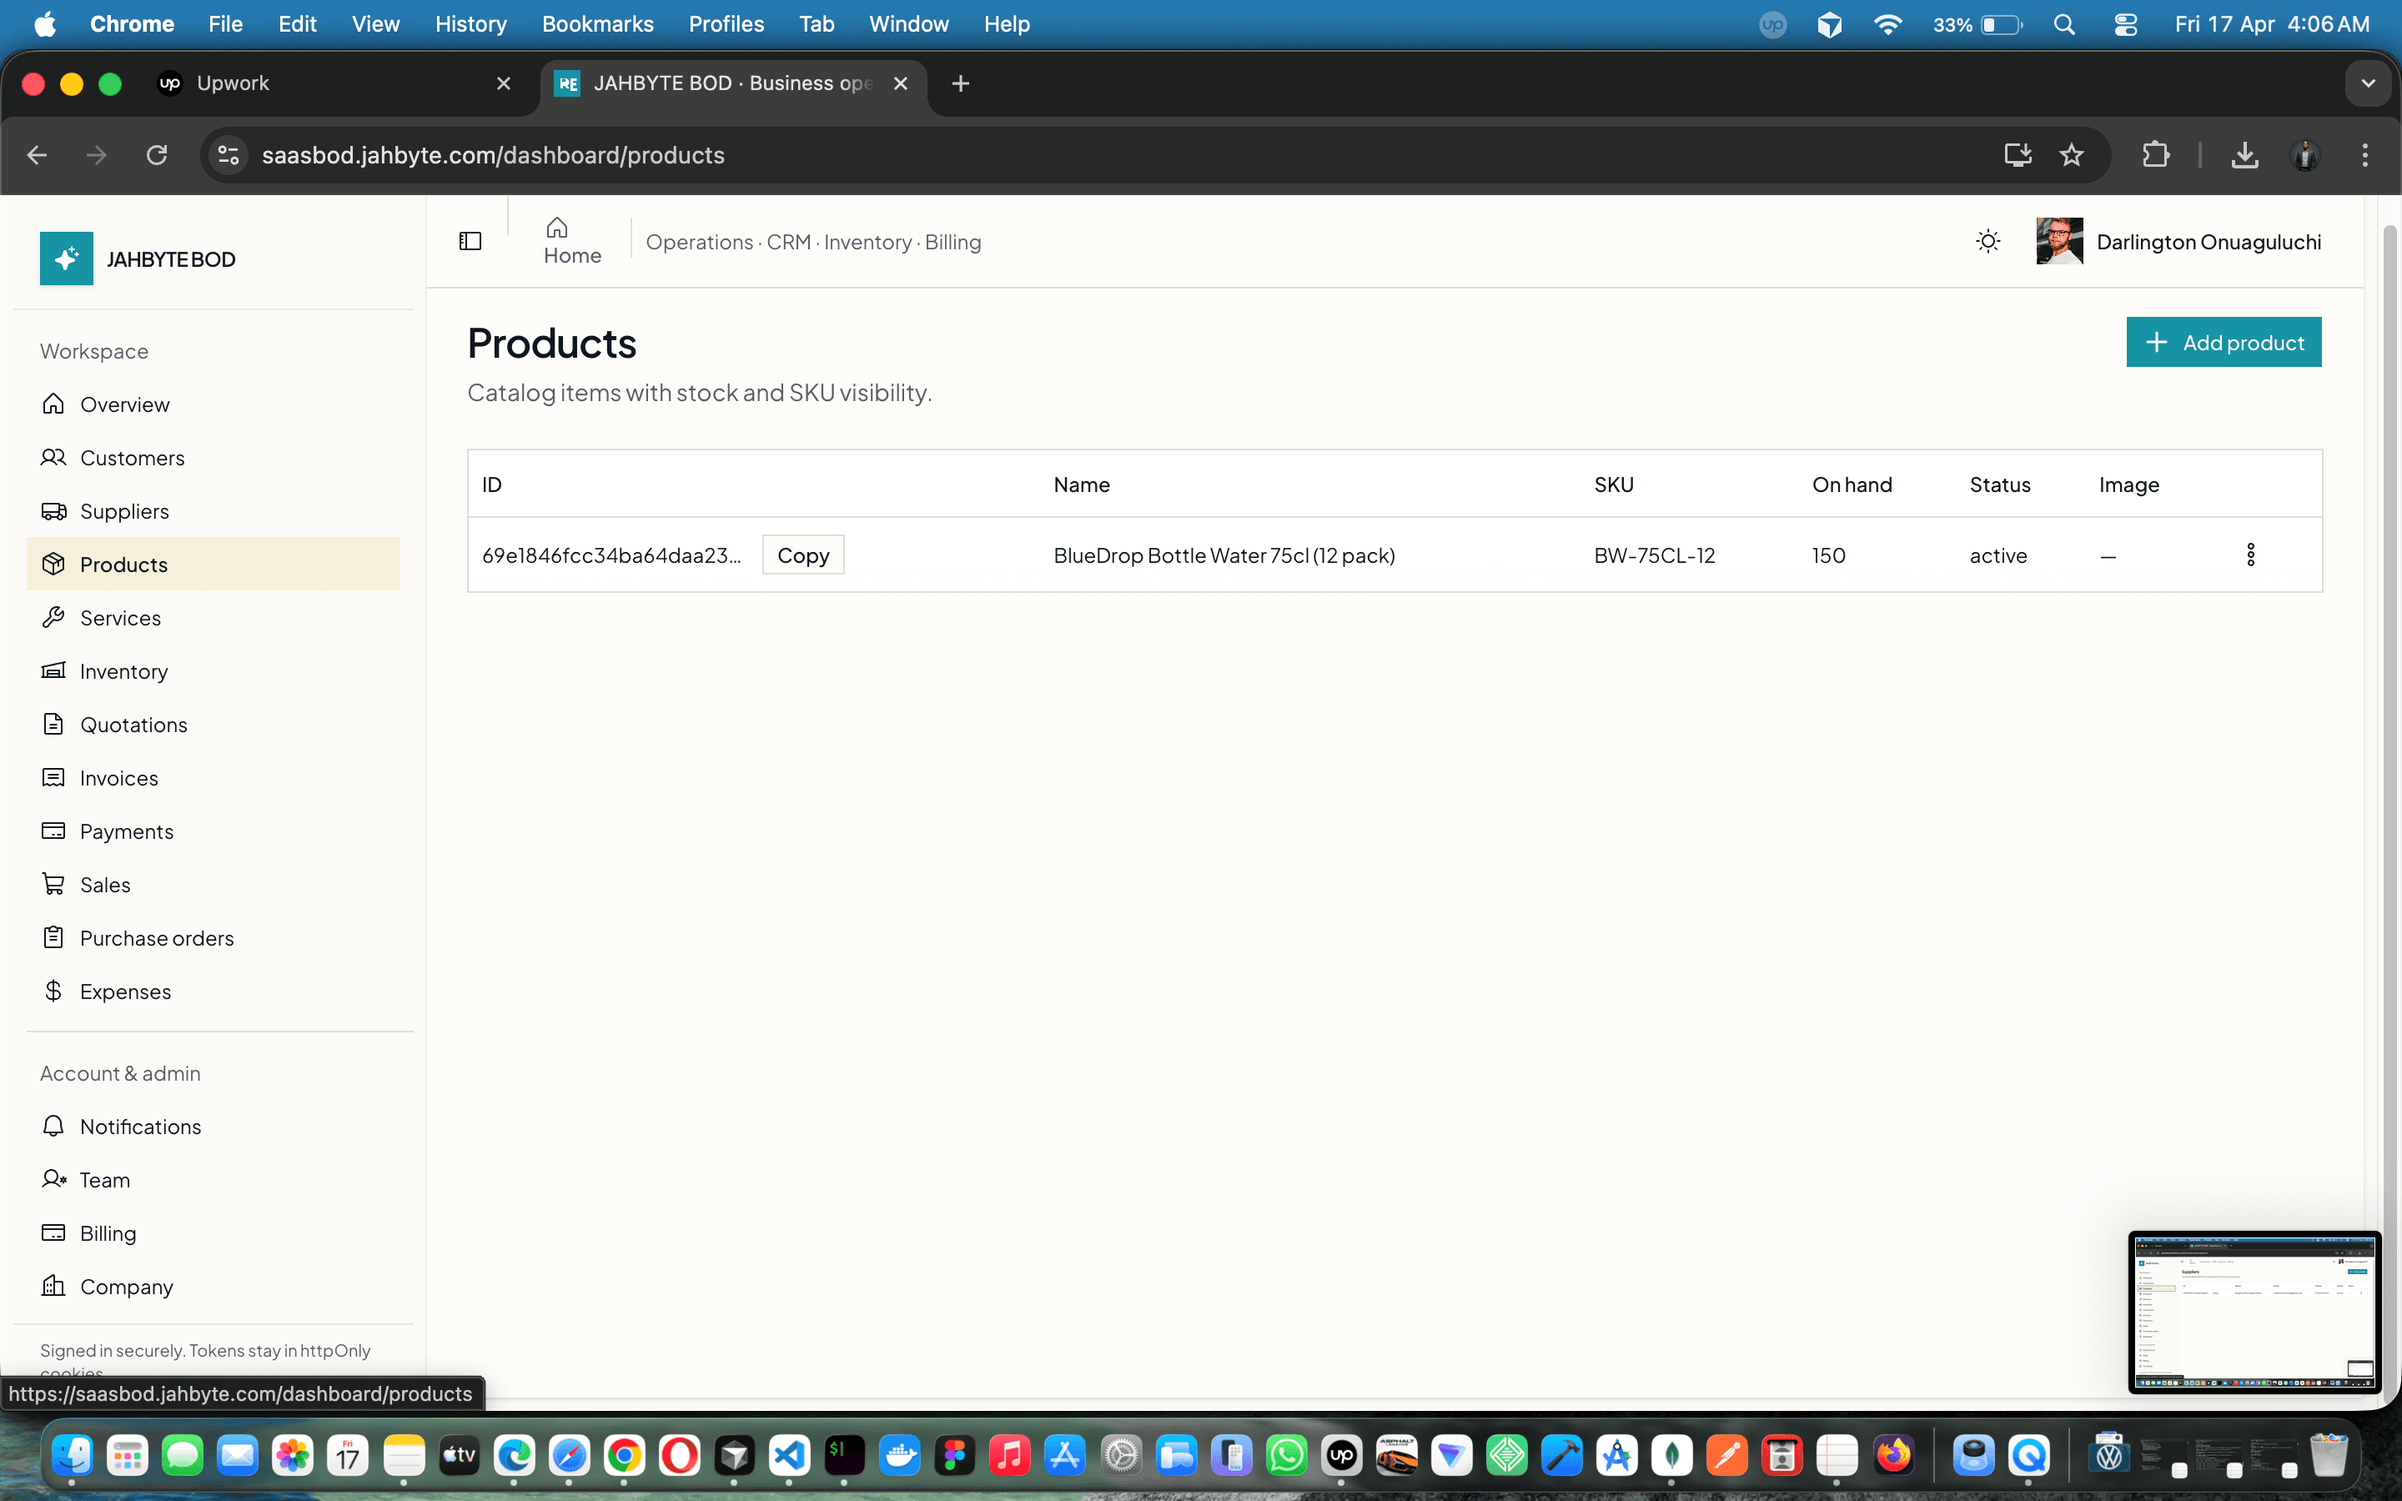
Task: Open the Suppliers page
Action: tap(126, 511)
